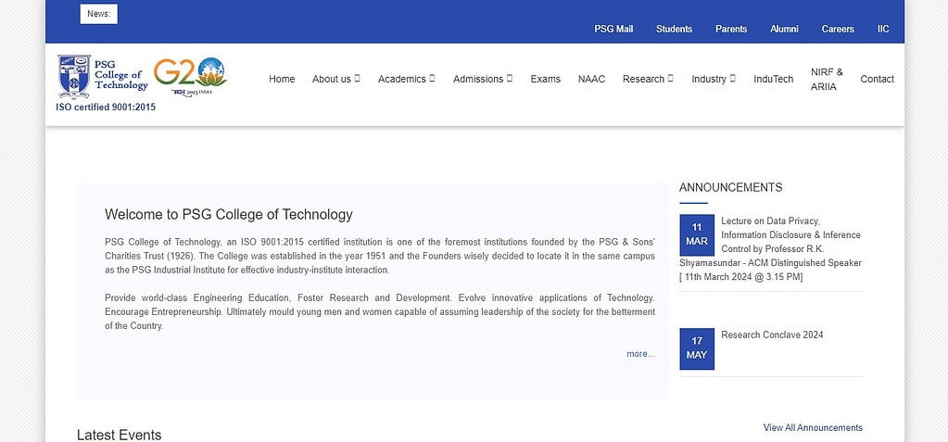Open the PSG Mail link
Image resolution: width=948 pixels, height=442 pixels.
point(613,29)
